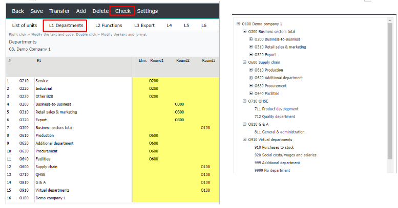The image size is (398, 208).
Task: Click the tree panel vertical scrollbar
Action: pyautogui.click(x=390, y=91)
